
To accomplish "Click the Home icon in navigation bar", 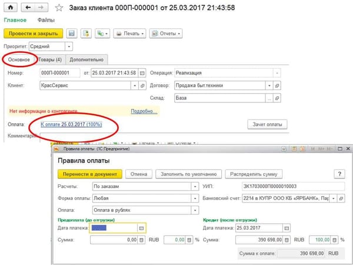I will [x=10, y=8].
